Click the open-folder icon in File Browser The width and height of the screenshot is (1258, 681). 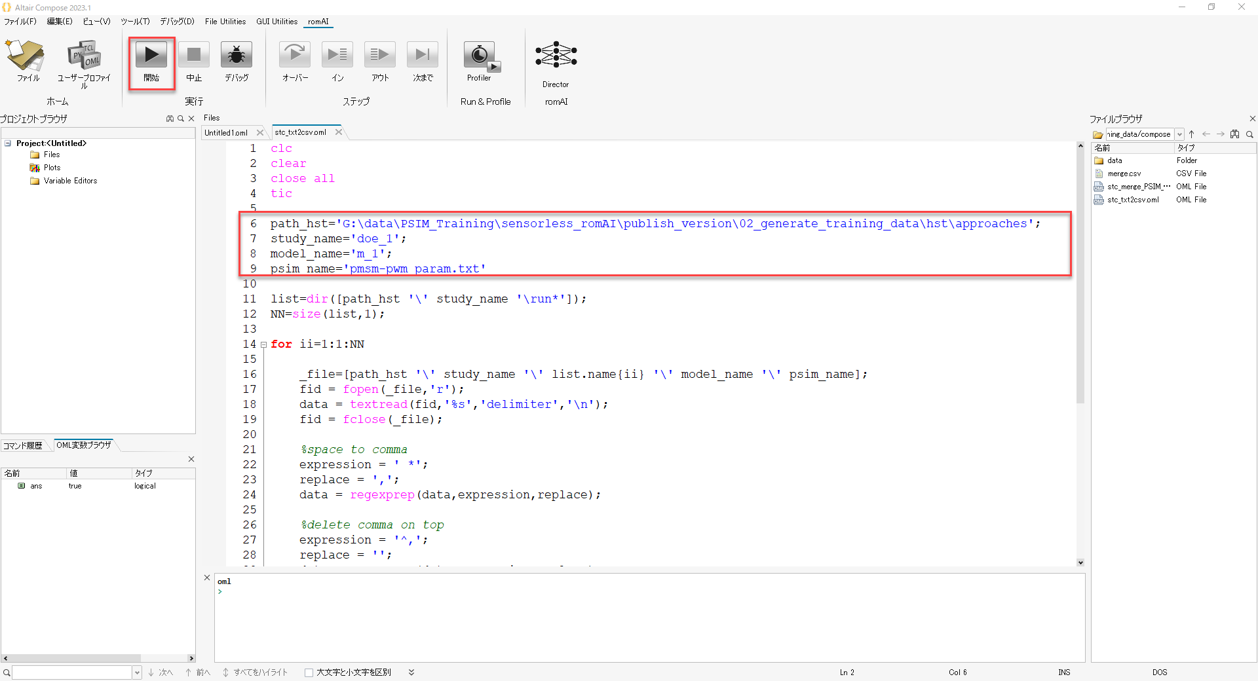pyautogui.click(x=1098, y=134)
